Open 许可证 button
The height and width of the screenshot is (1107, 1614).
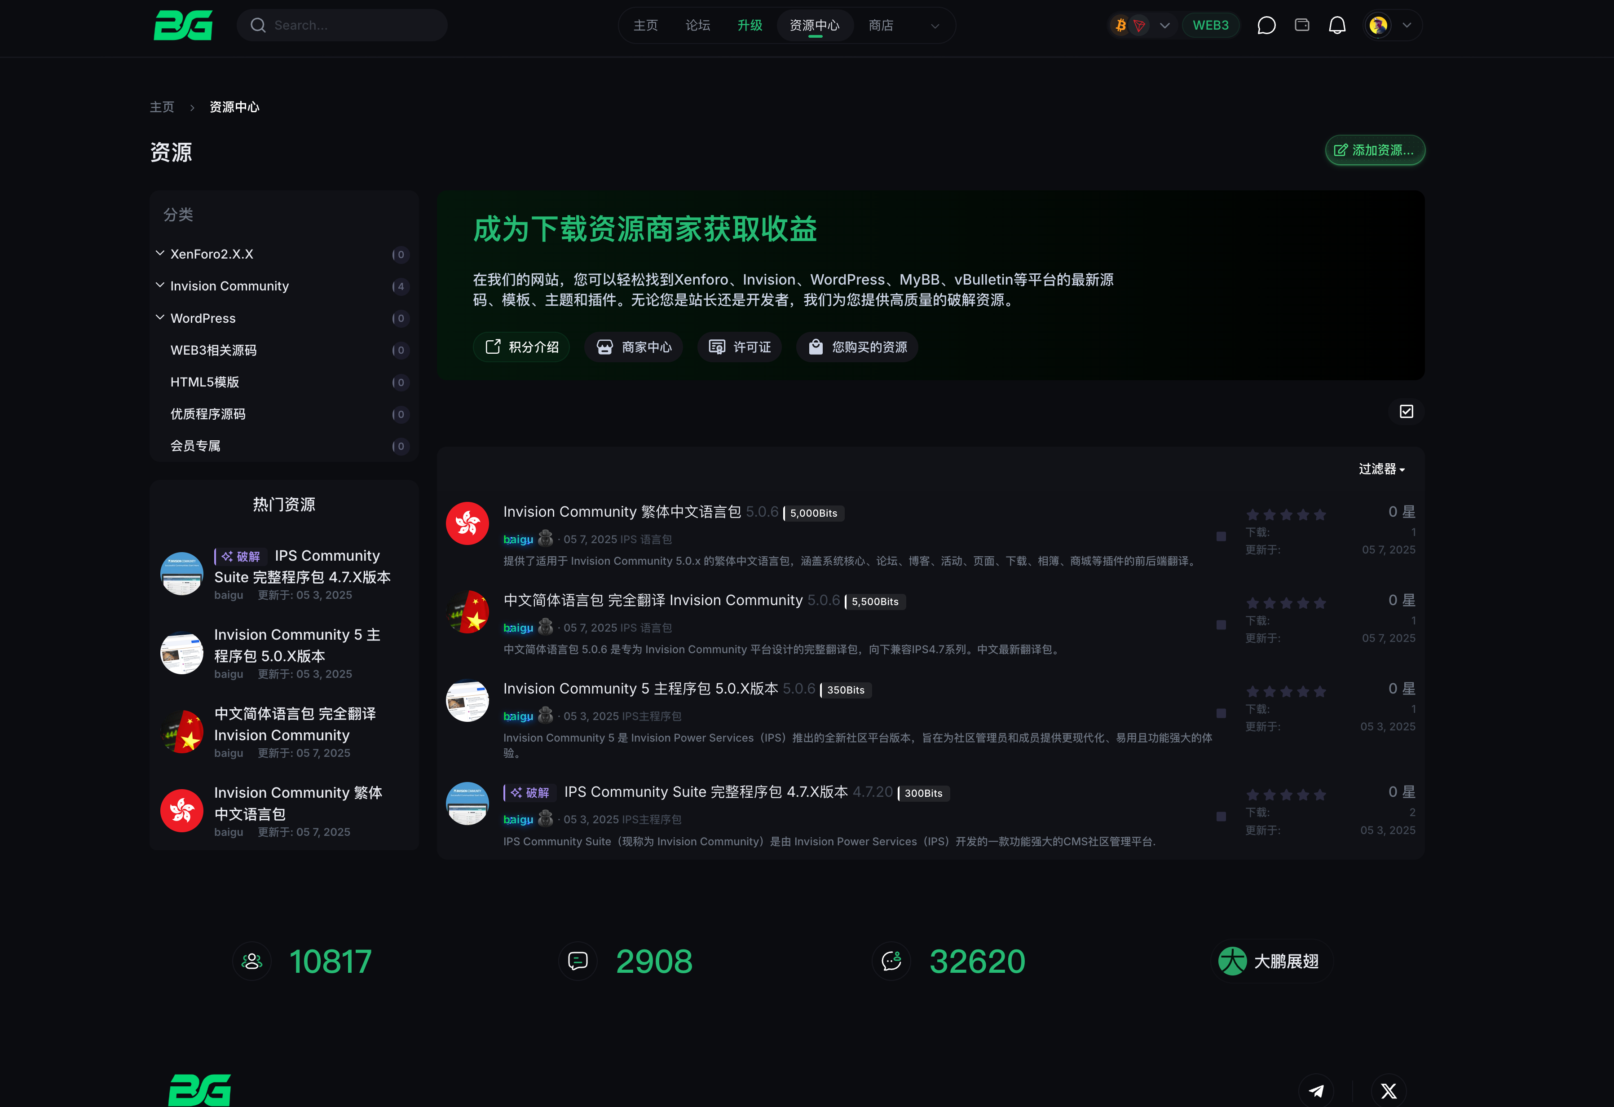[x=740, y=347]
